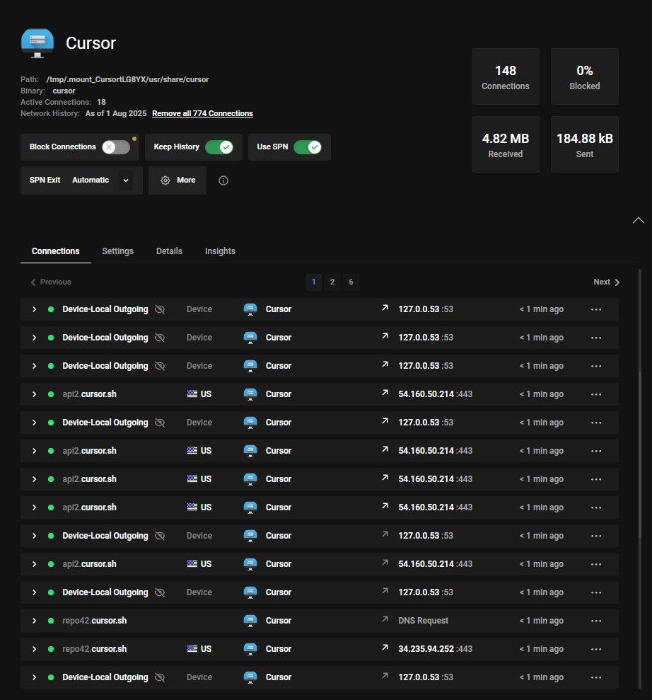Click the text As of 1 Aug 2025
652x700 pixels.
pyautogui.click(x=116, y=113)
